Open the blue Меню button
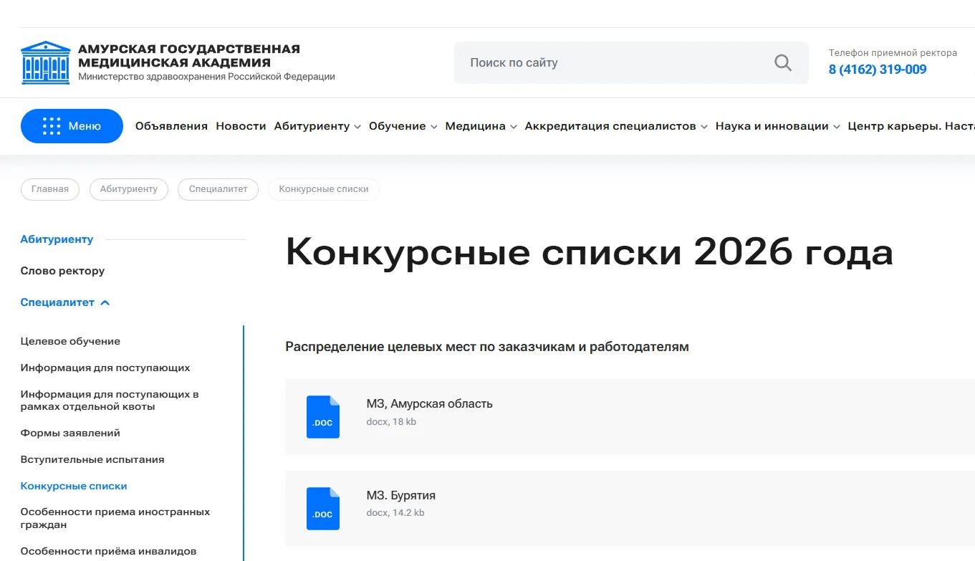975x561 pixels. 72,126
